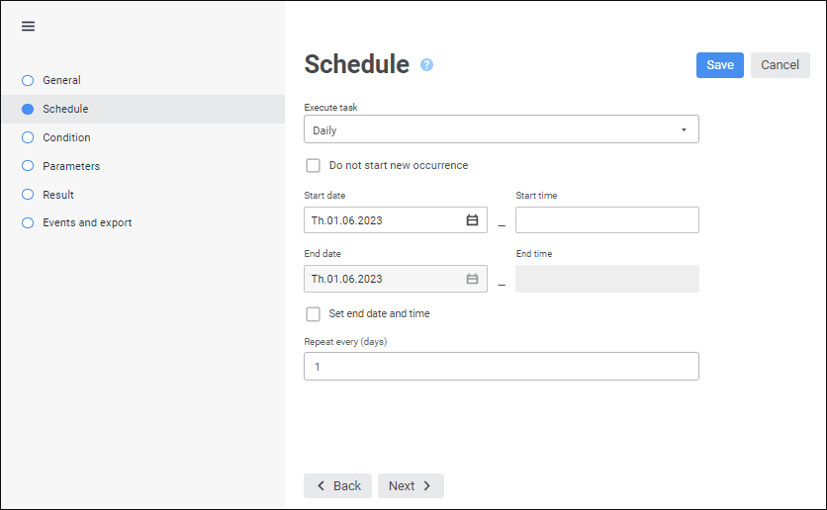Click the End date calendar icon
This screenshot has width=827, height=510.
pyautogui.click(x=472, y=279)
